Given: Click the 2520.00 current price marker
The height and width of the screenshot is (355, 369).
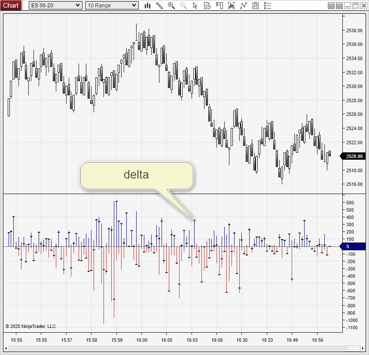Looking at the screenshot, I should point(353,156).
